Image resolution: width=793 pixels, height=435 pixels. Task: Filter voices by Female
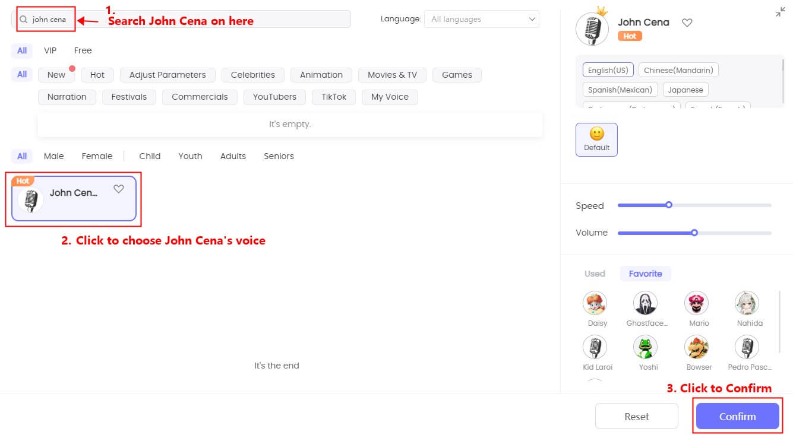[x=97, y=156]
